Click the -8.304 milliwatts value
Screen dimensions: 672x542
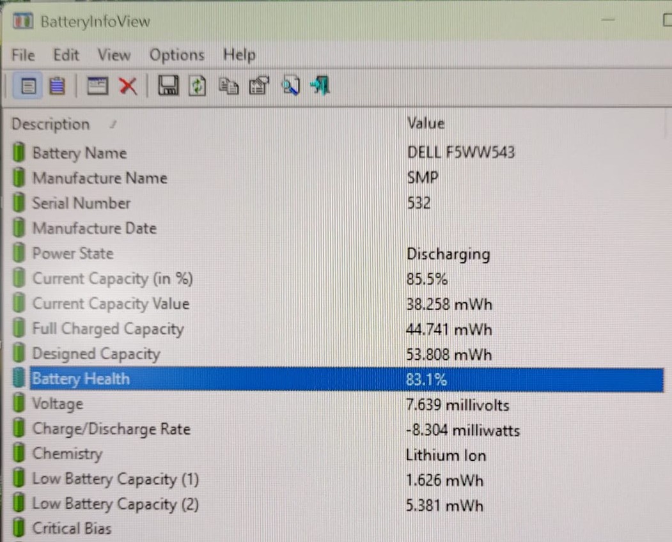463,430
